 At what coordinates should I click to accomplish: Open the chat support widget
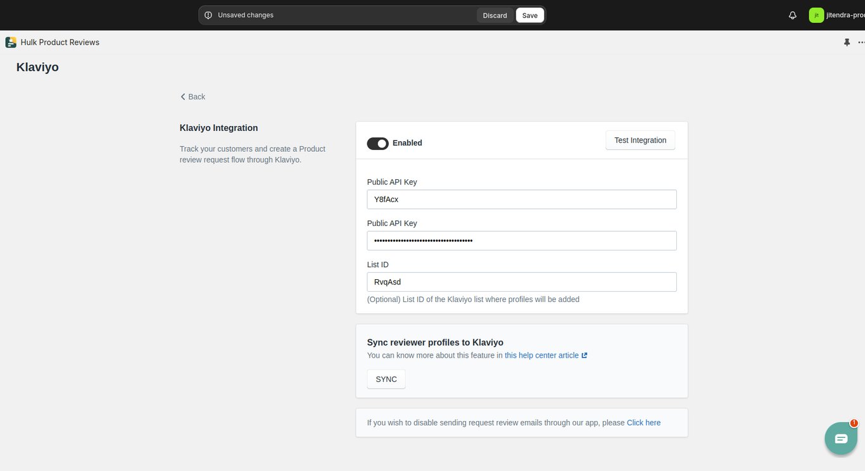click(840, 438)
